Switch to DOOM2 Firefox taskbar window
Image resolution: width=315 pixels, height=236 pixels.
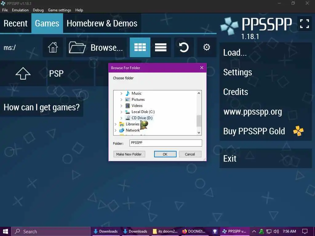pyautogui.click(x=194, y=231)
